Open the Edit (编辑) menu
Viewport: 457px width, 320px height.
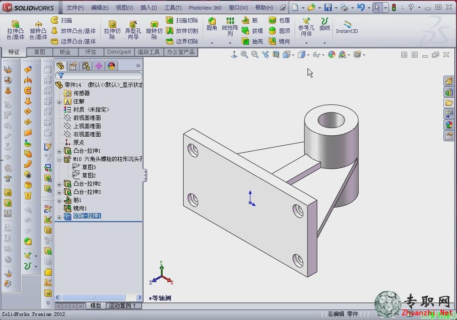click(100, 8)
